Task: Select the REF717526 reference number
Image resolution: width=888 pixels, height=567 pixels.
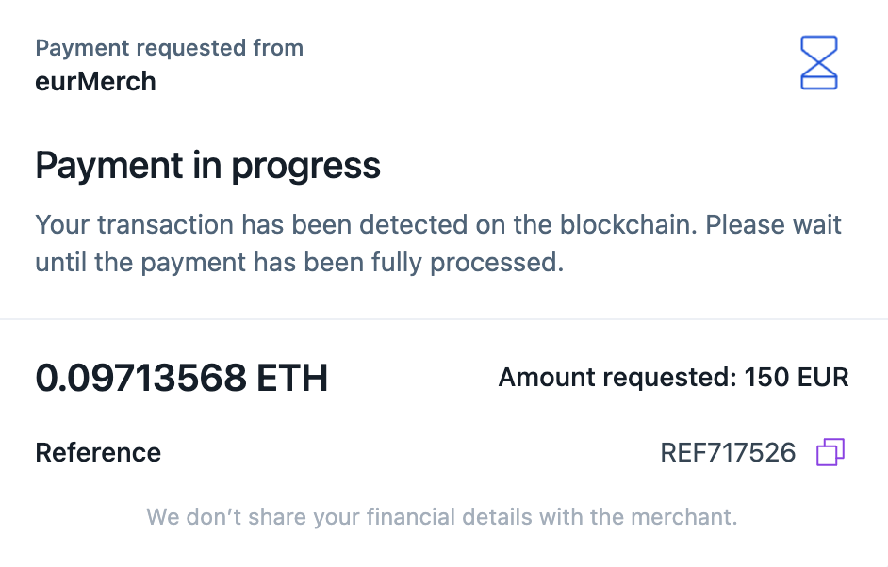Action: point(728,453)
